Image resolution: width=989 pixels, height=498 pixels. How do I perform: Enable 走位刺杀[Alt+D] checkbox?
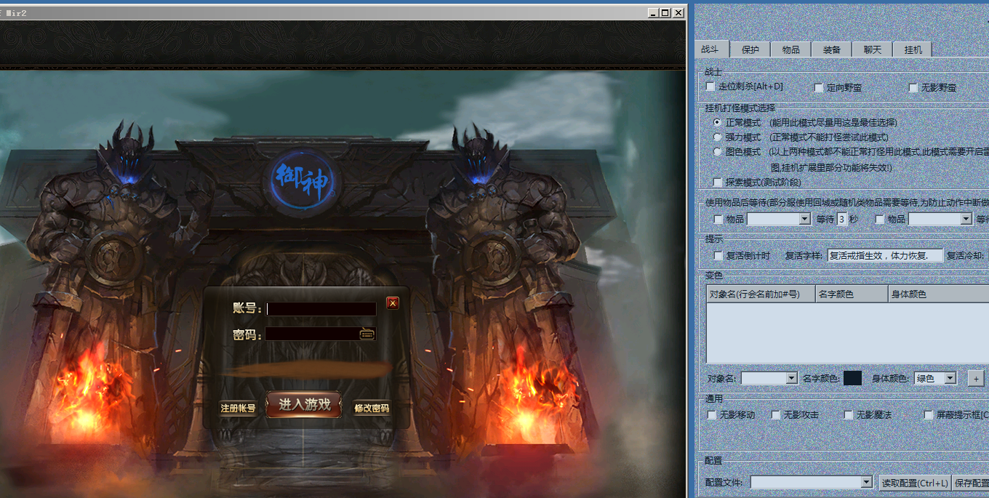(710, 87)
